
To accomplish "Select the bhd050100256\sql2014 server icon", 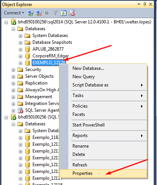I will click(14, 22).
